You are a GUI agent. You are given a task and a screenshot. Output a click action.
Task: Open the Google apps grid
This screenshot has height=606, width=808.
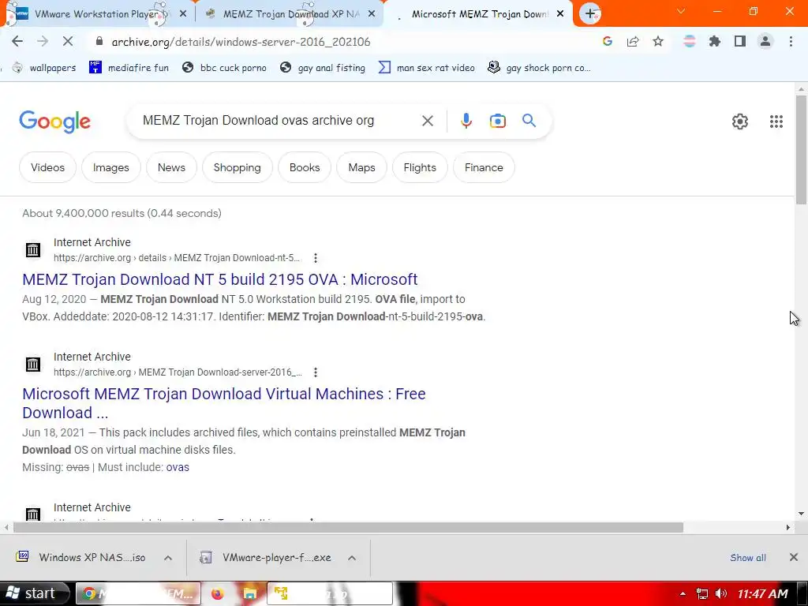[x=776, y=122]
